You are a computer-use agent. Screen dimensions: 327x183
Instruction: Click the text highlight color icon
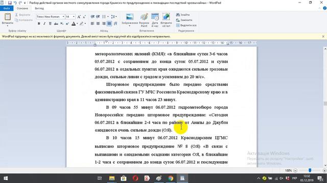click(x=82, y=24)
